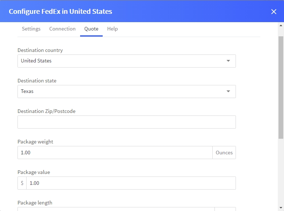Click the Ounces unit label
Screen dimensions: 284x211
[x=224, y=153]
